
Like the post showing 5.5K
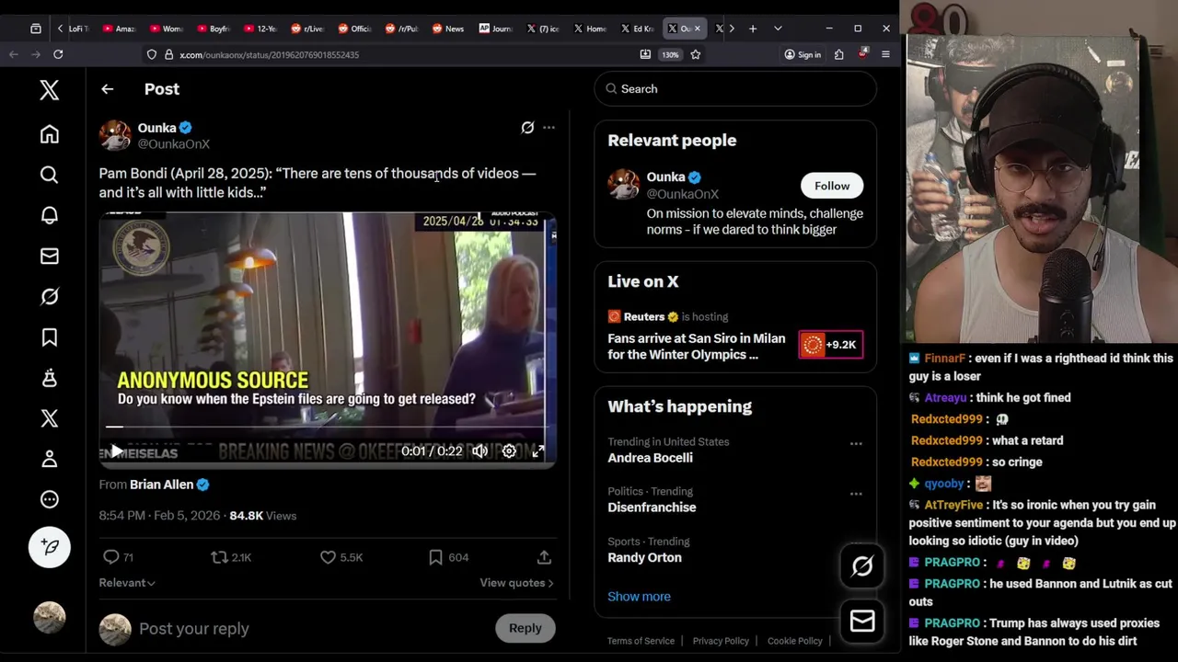click(x=341, y=557)
